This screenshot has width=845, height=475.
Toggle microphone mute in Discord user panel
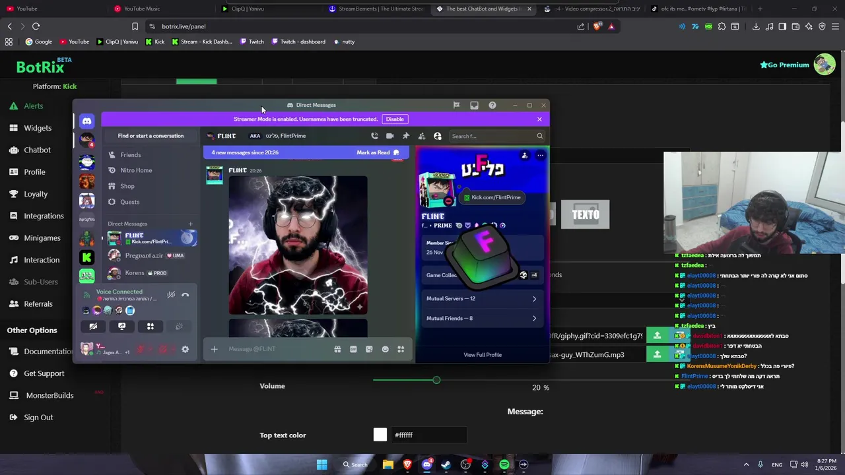click(x=141, y=349)
